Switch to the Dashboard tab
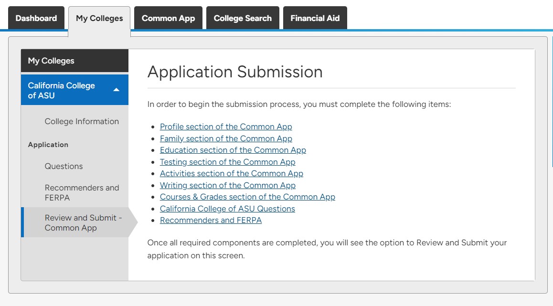This screenshot has height=306, width=553. click(x=36, y=18)
